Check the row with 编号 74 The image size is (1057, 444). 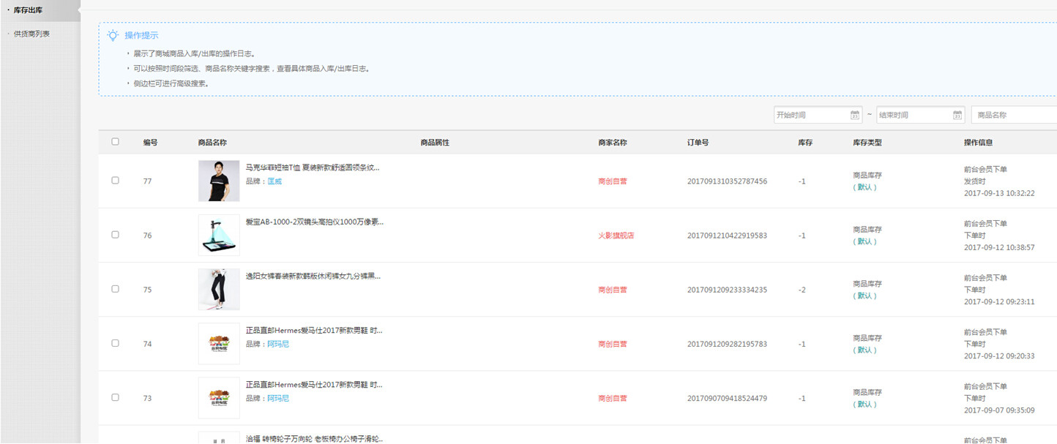pos(115,343)
